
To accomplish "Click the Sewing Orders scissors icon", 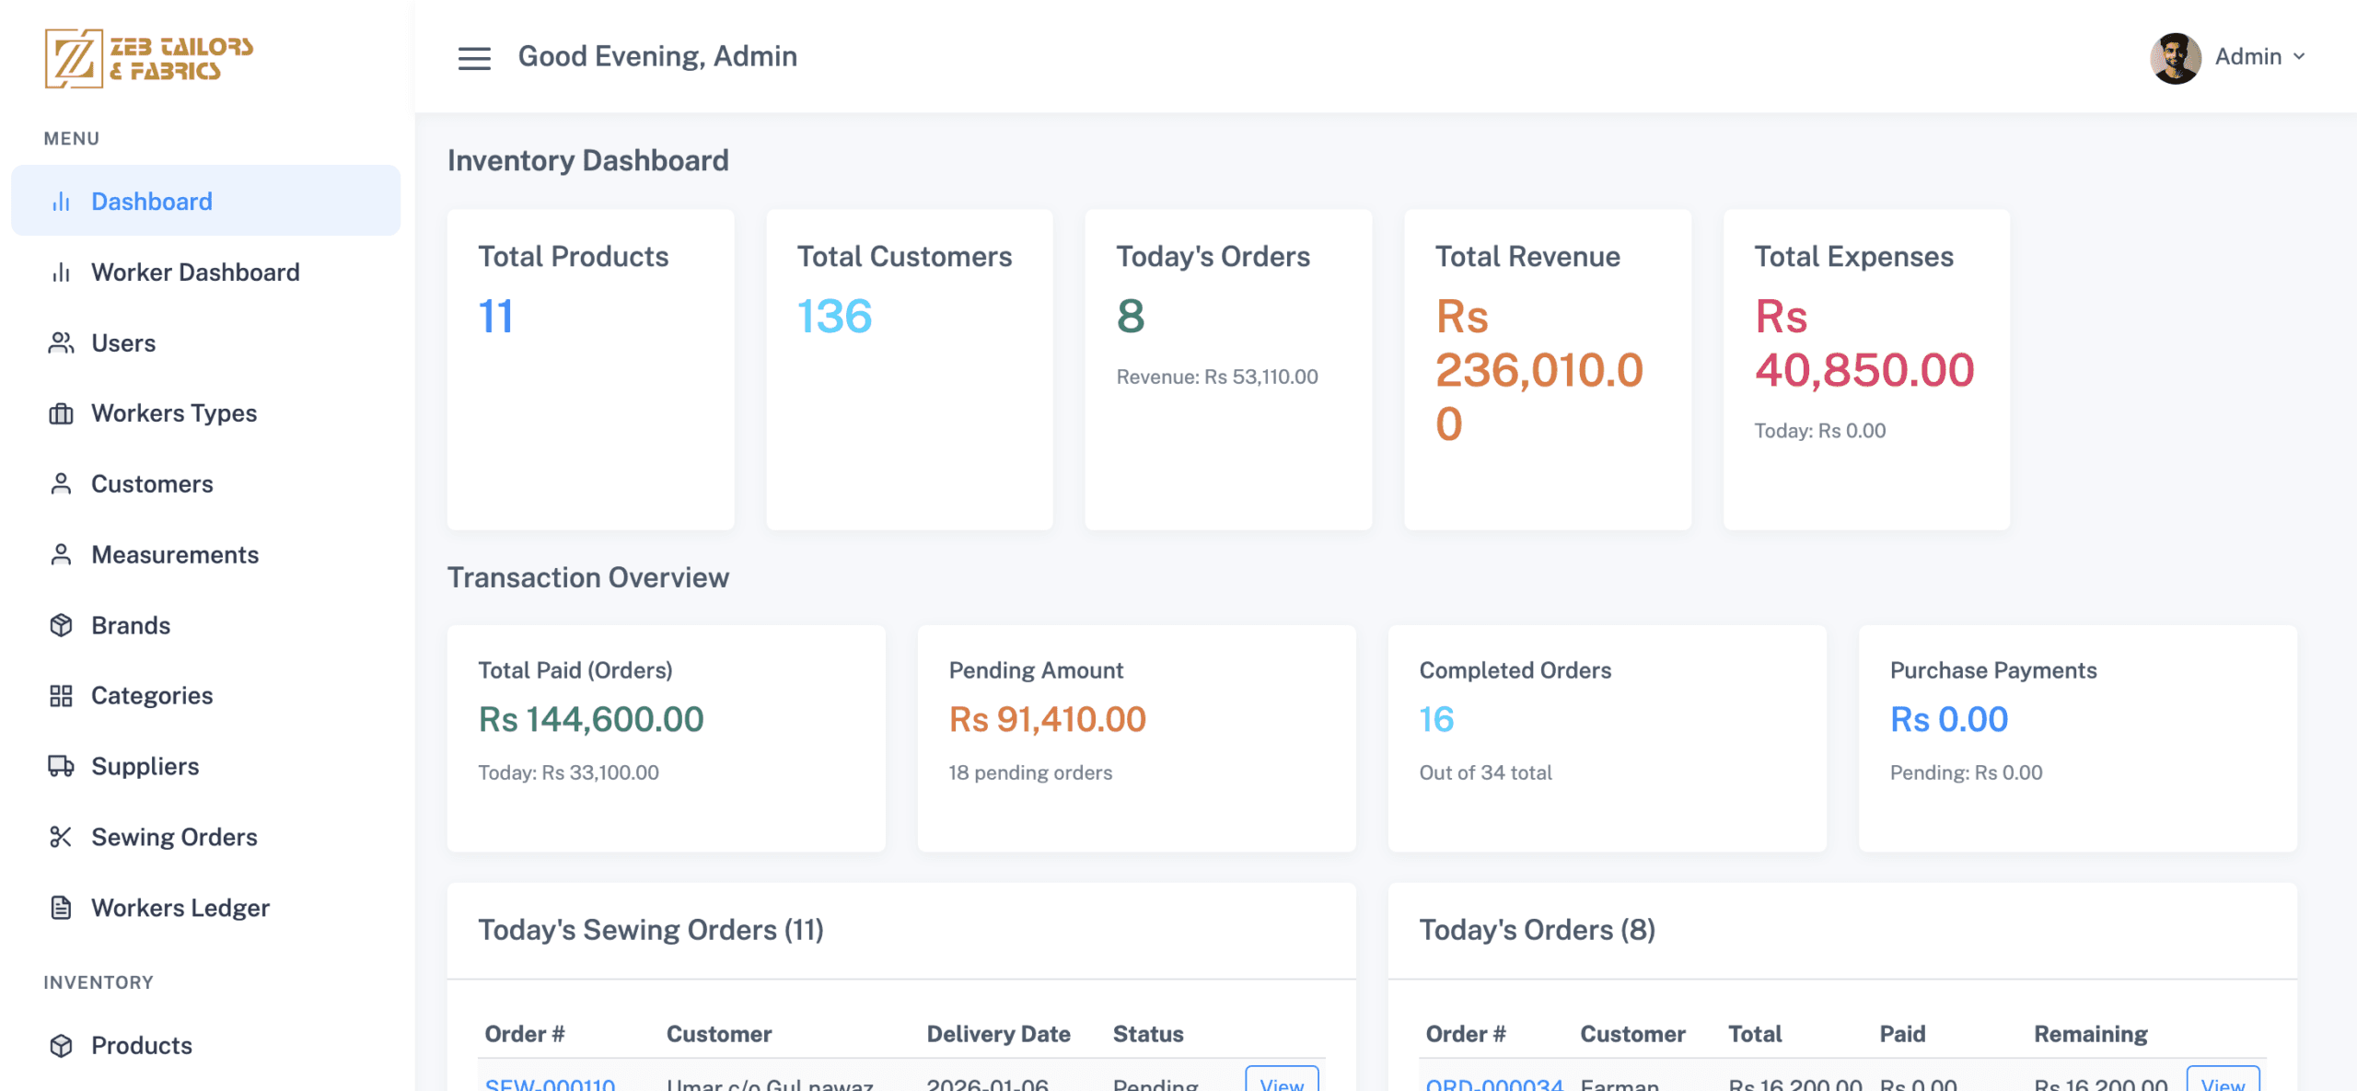I will (x=61, y=836).
